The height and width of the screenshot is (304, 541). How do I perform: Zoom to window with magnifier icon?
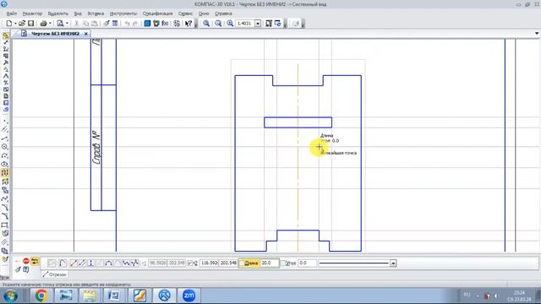(206, 24)
